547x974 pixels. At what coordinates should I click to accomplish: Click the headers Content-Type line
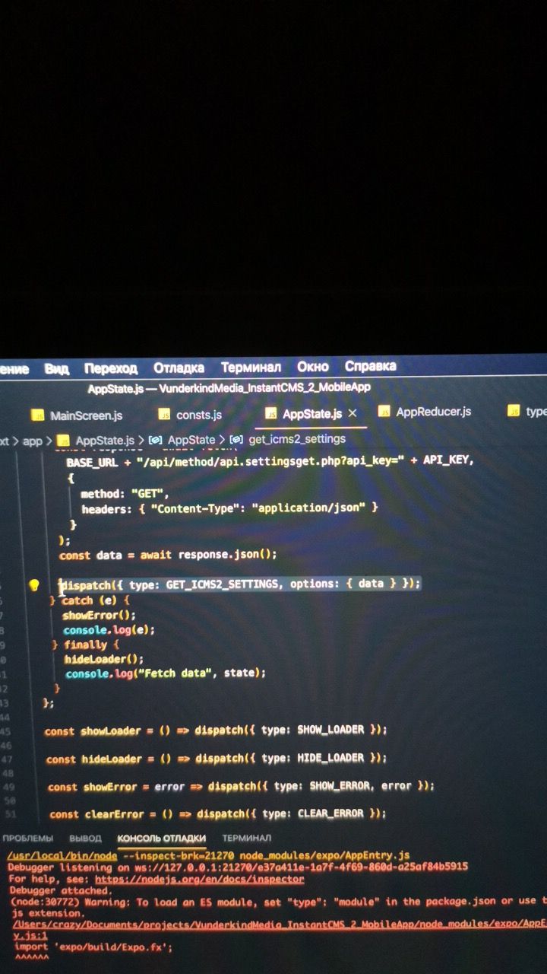(230, 508)
